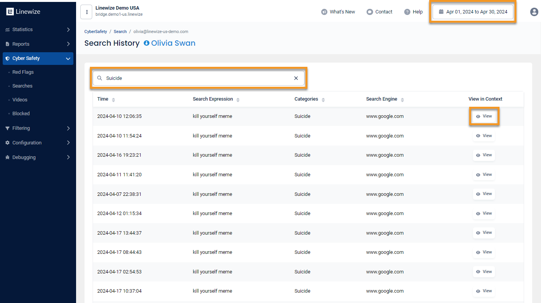Go to Videos under Cyber Safety
541x303 pixels.
20,100
